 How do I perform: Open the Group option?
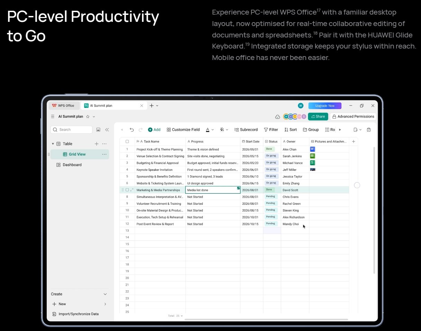[x=311, y=130]
